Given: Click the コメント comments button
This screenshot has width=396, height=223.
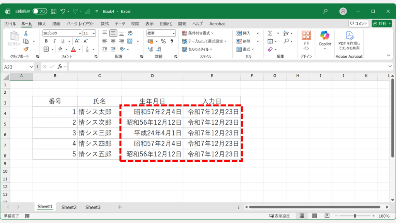Looking at the screenshot, I should (x=359, y=24).
